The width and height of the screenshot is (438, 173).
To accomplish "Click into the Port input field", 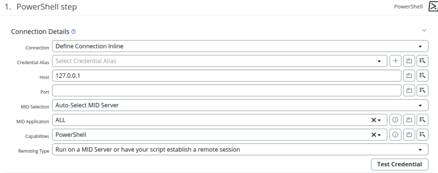I will [x=227, y=90].
